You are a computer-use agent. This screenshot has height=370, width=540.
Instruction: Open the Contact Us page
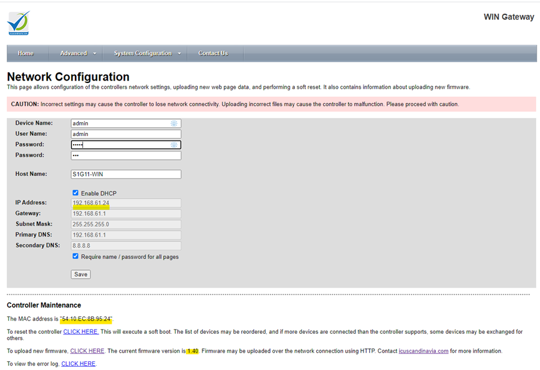(x=213, y=54)
